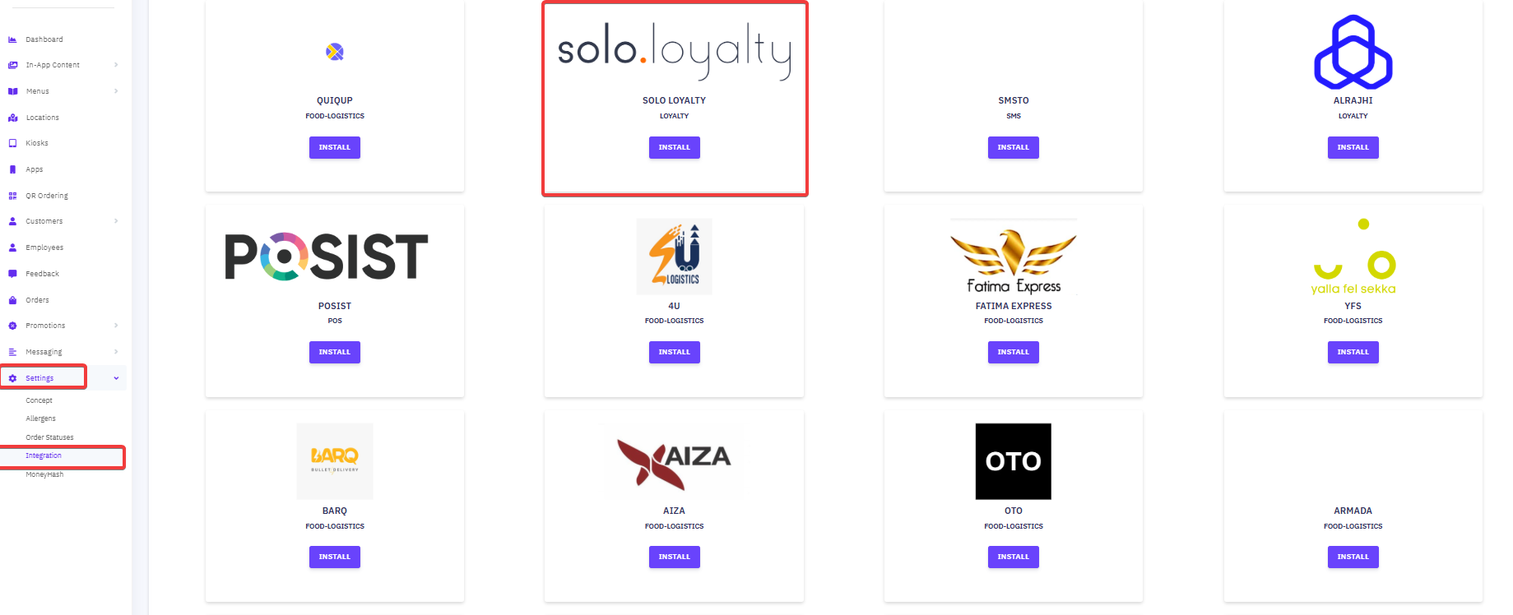The width and height of the screenshot is (1513, 615).
Task: Expand the Promotions submenu arrow
Action: coord(116,326)
